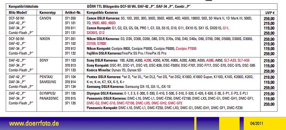The width and height of the screenshot is (286, 130).
Task: Click the DCF-50 Wi model in the Nikon row
Action: [17, 39]
